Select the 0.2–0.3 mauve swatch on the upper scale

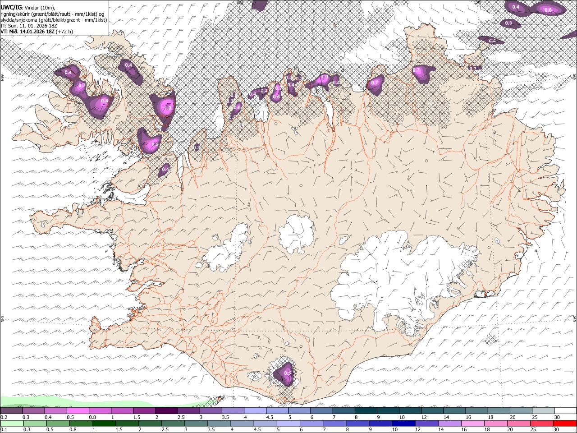click(x=12, y=411)
